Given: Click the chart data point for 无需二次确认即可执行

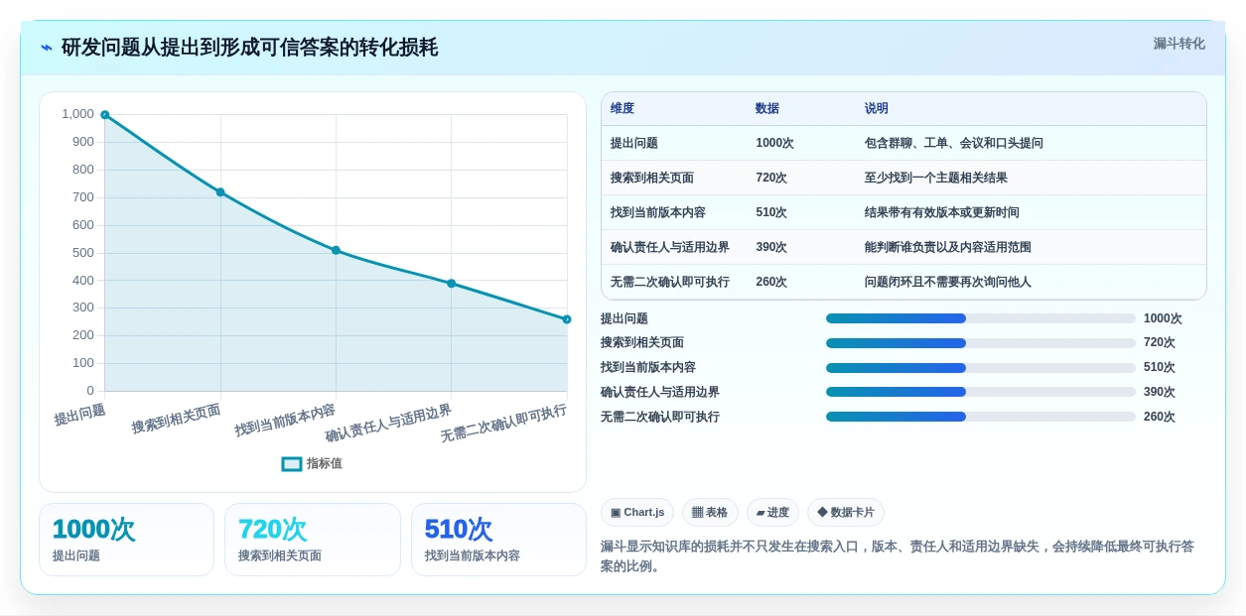Looking at the screenshot, I should pos(567,319).
